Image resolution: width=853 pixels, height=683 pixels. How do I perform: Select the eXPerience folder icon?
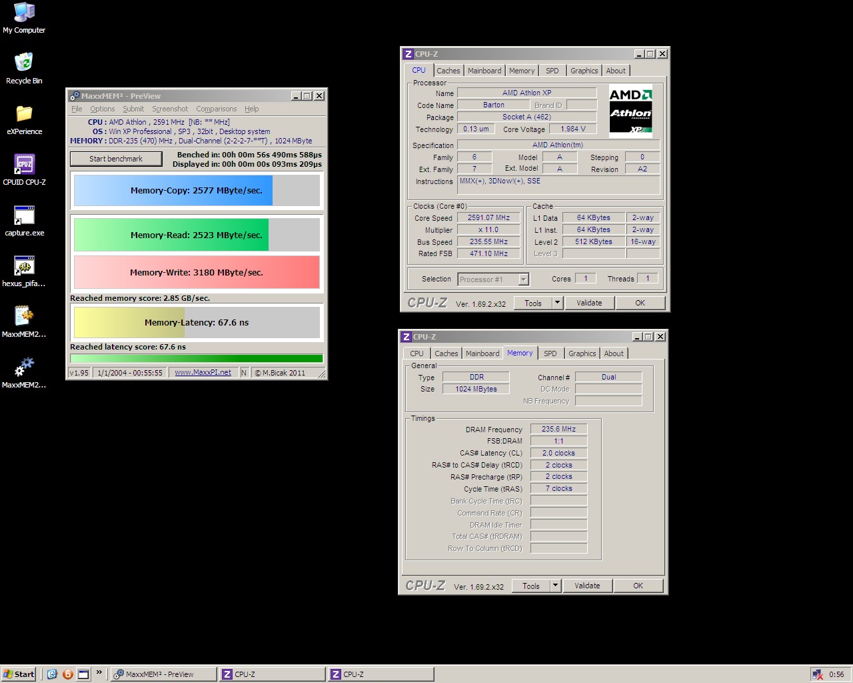point(24,119)
